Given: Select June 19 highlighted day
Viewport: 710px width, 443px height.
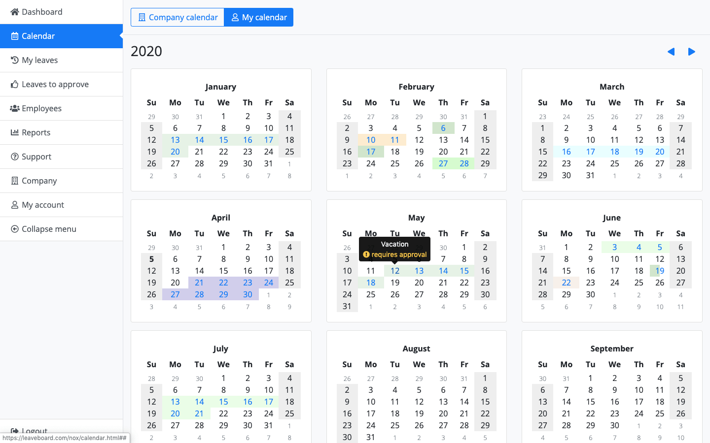Looking at the screenshot, I should click(x=660, y=271).
